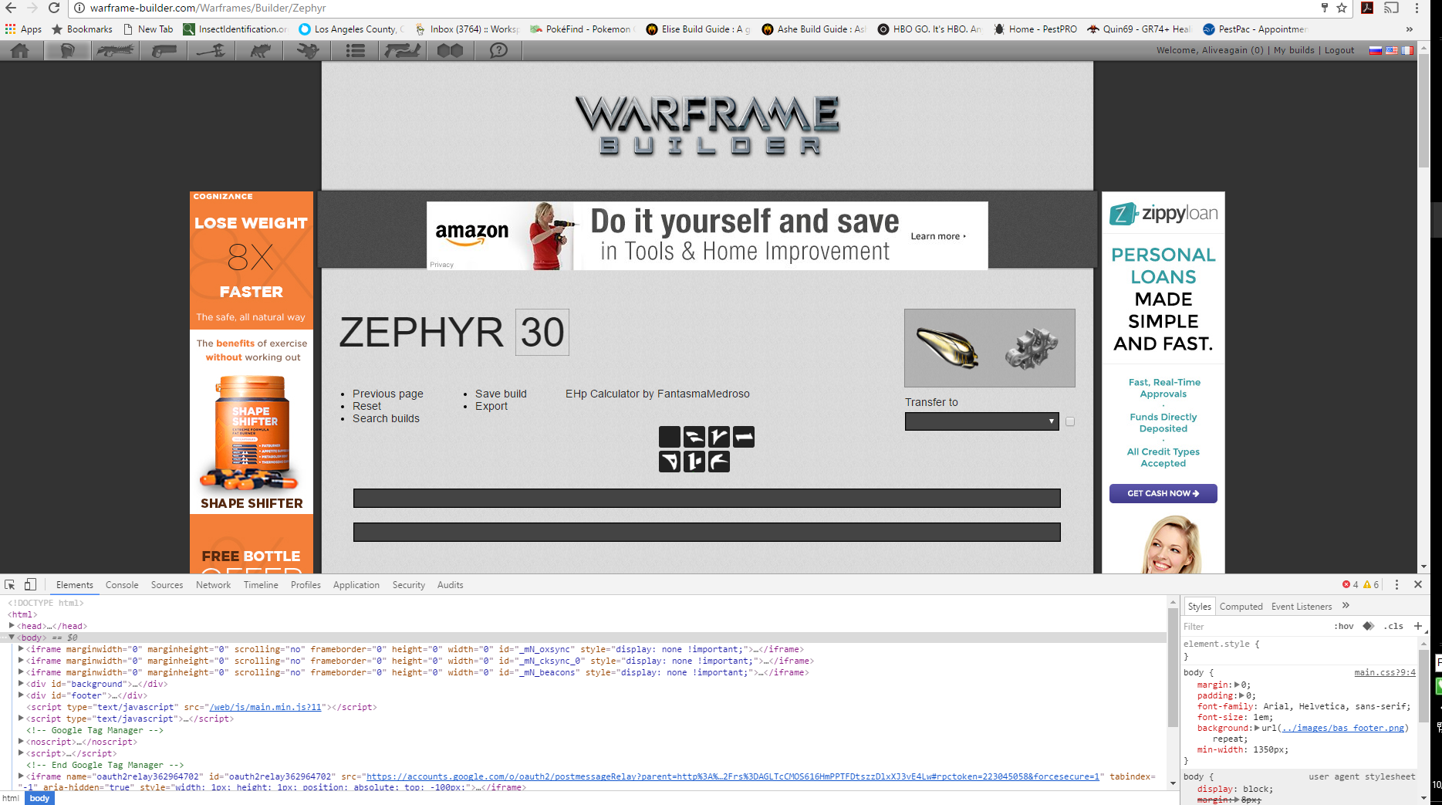
Task: Switch to the Network tab
Action: click(213, 585)
